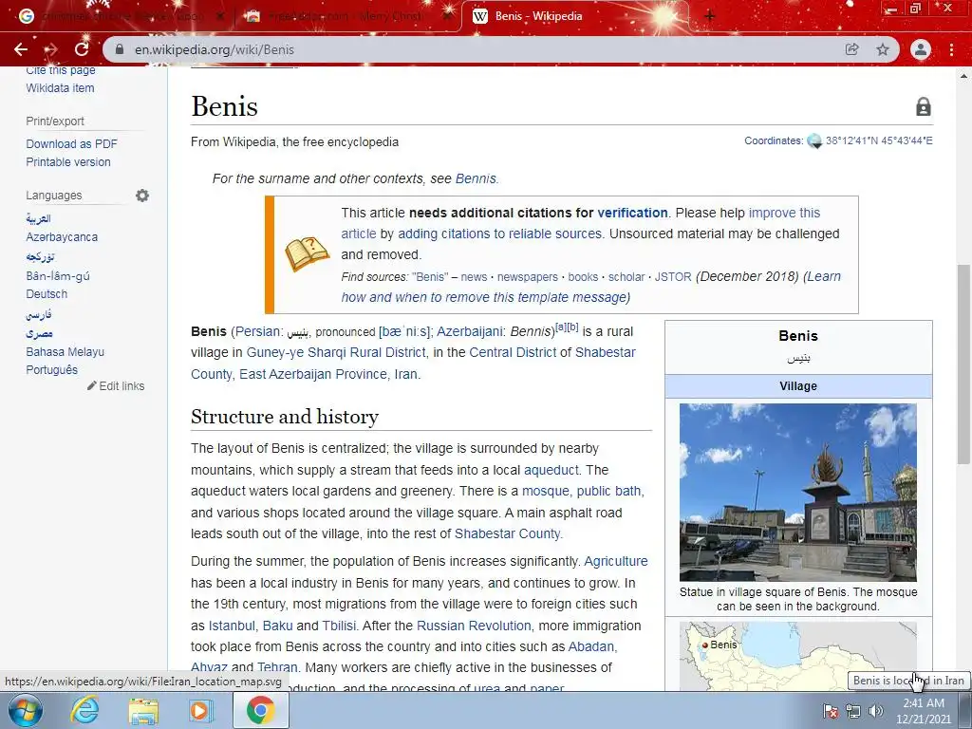Viewport: 972px width, 729px height.
Task: Open Action Center flag in tray
Action: tap(830, 711)
